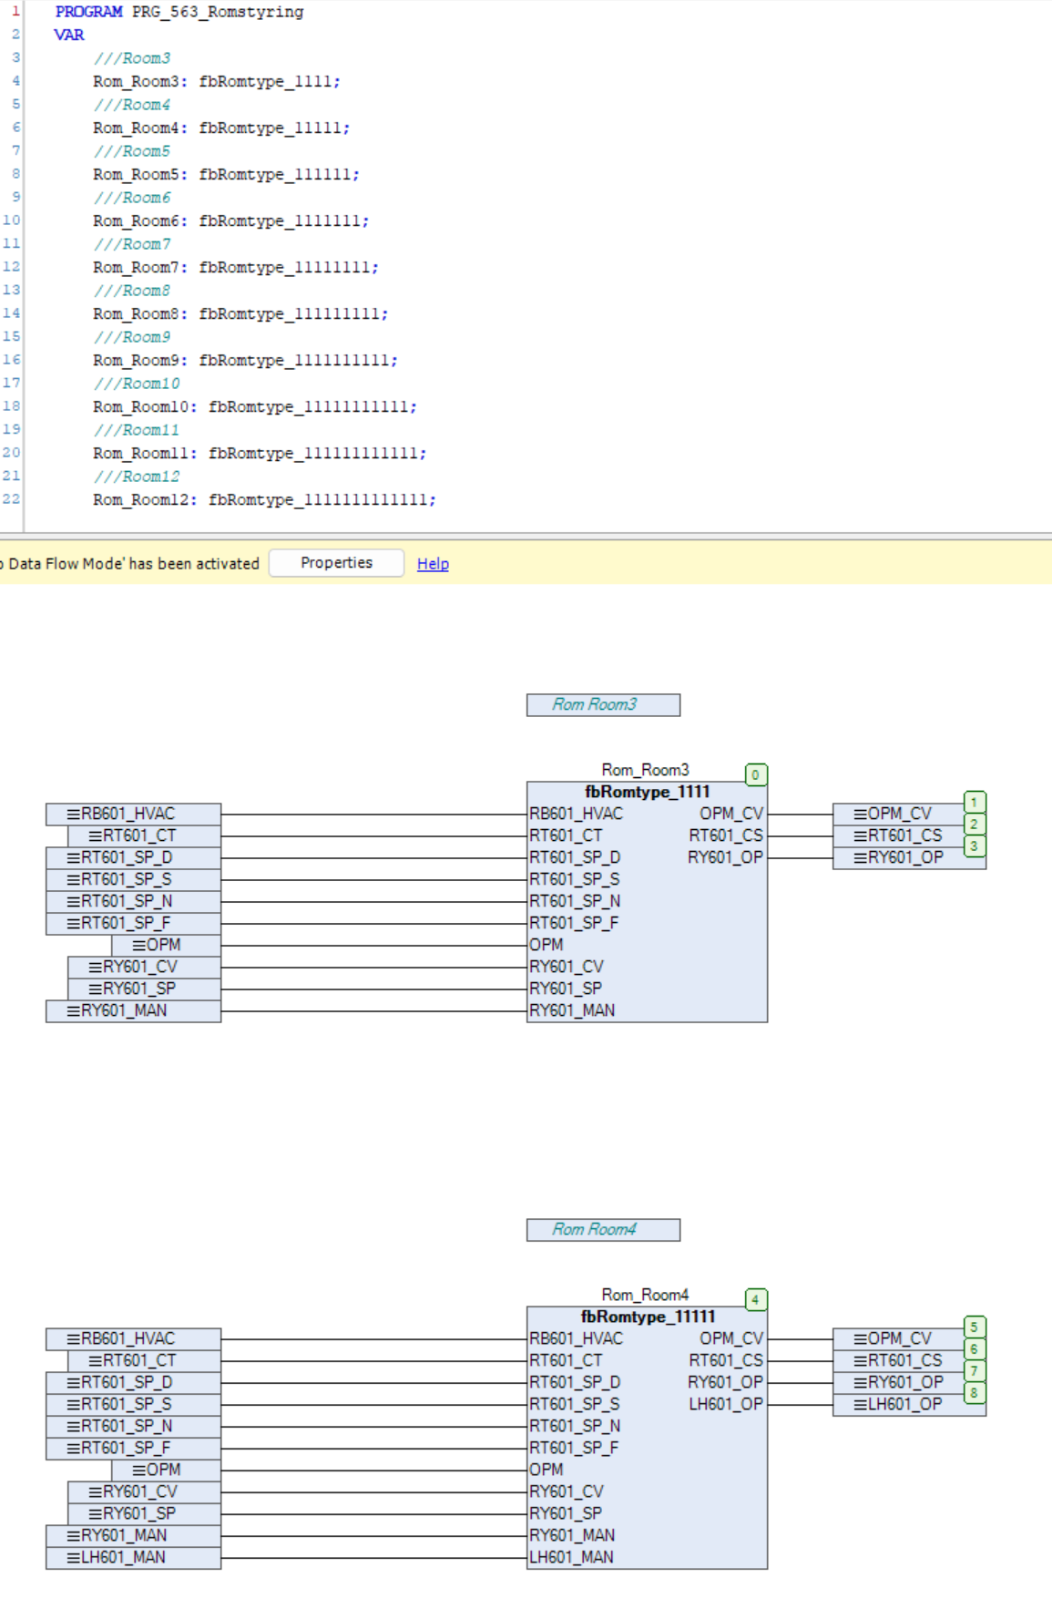Image resolution: width=1052 pixels, height=1609 pixels.
Task: Select RT601_SP_S input box feeding Rom_Room3
Action: (x=133, y=879)
